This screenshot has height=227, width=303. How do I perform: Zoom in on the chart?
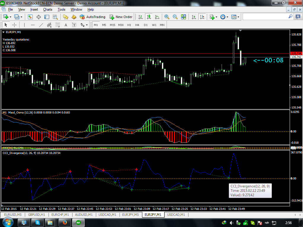[x=167, y=17]
